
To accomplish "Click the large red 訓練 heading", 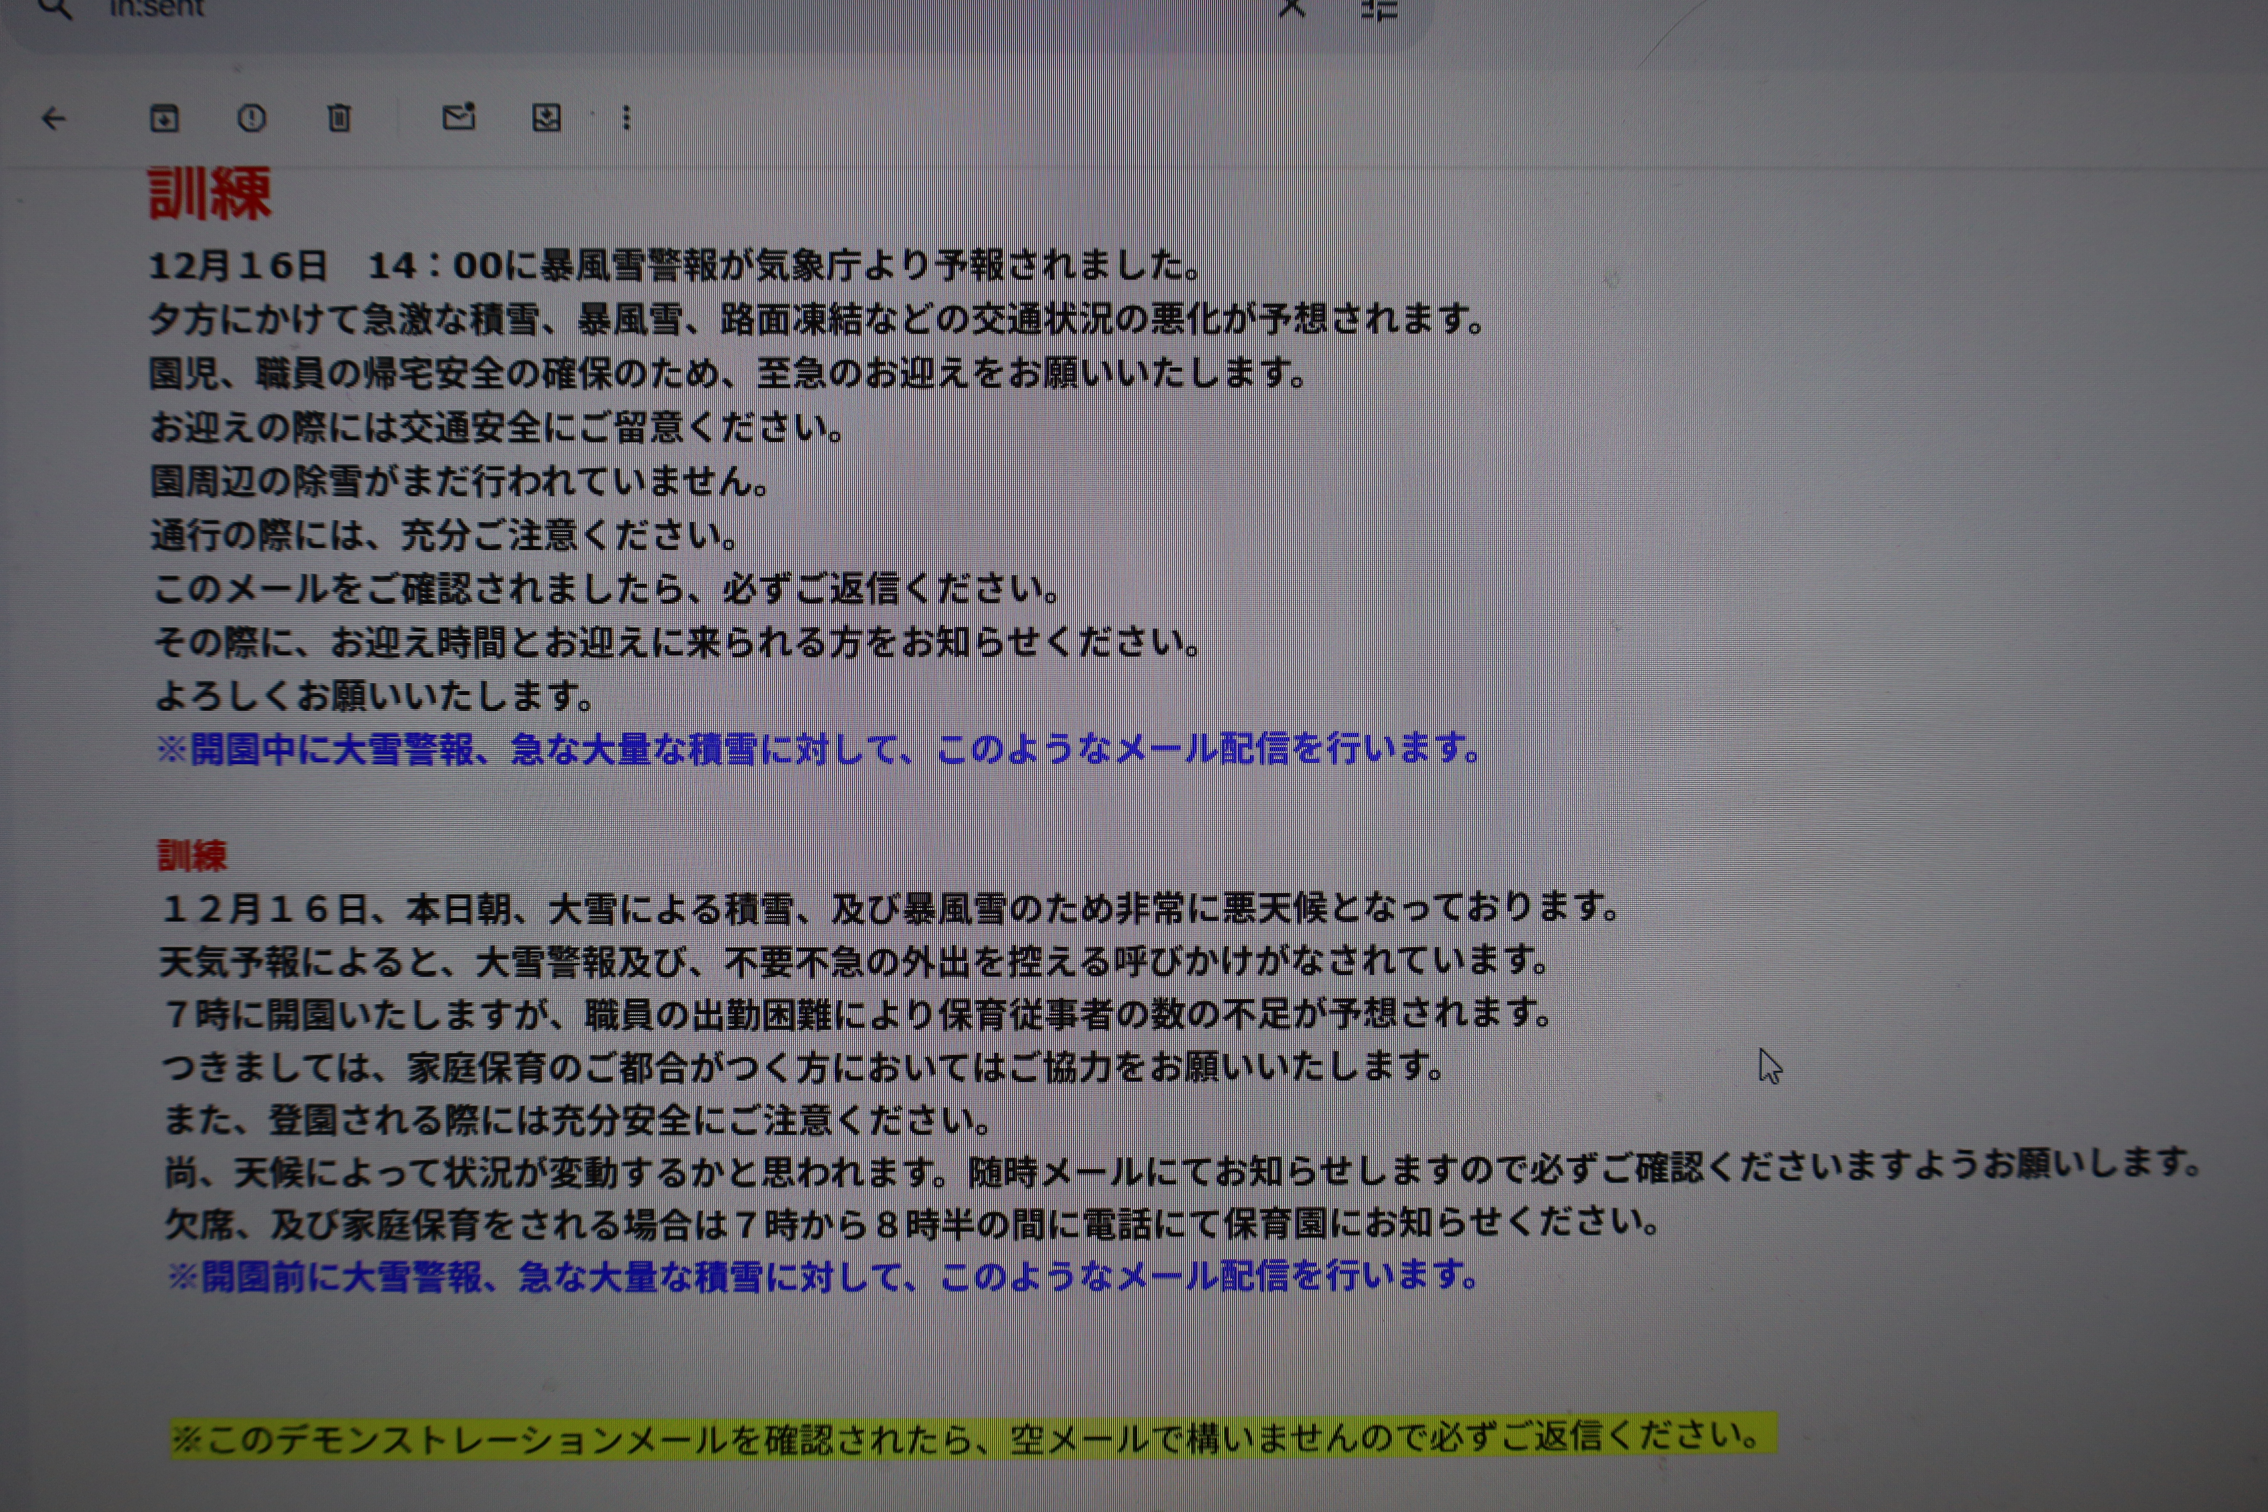I will click(209, 194).
